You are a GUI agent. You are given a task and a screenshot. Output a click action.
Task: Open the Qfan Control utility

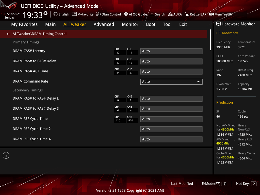[108, 14]
